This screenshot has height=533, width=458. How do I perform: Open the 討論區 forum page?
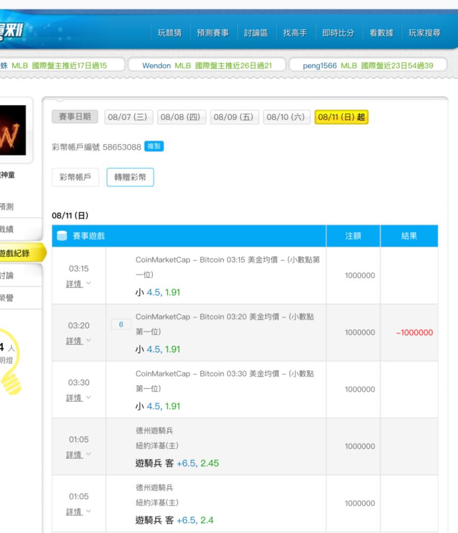[256, 33]
